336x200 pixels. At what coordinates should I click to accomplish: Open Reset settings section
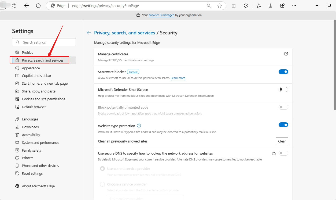pos(44,174)
